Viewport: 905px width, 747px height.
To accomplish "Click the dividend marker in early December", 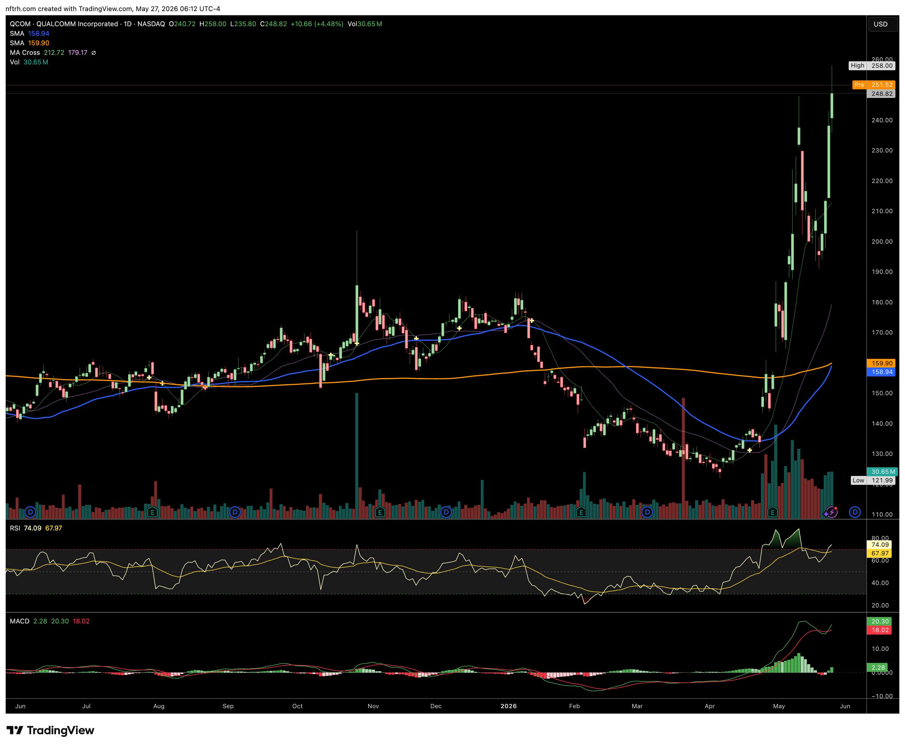I will 446,512.
